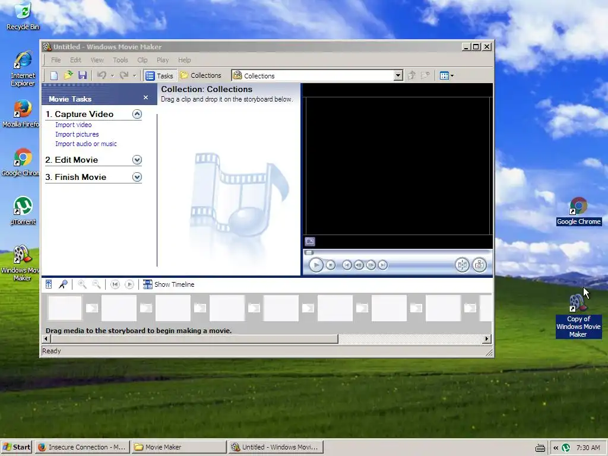Select the Mozilla Firefox desktop icon
This screenshot has width=608, height=456.
coord(21,113)
